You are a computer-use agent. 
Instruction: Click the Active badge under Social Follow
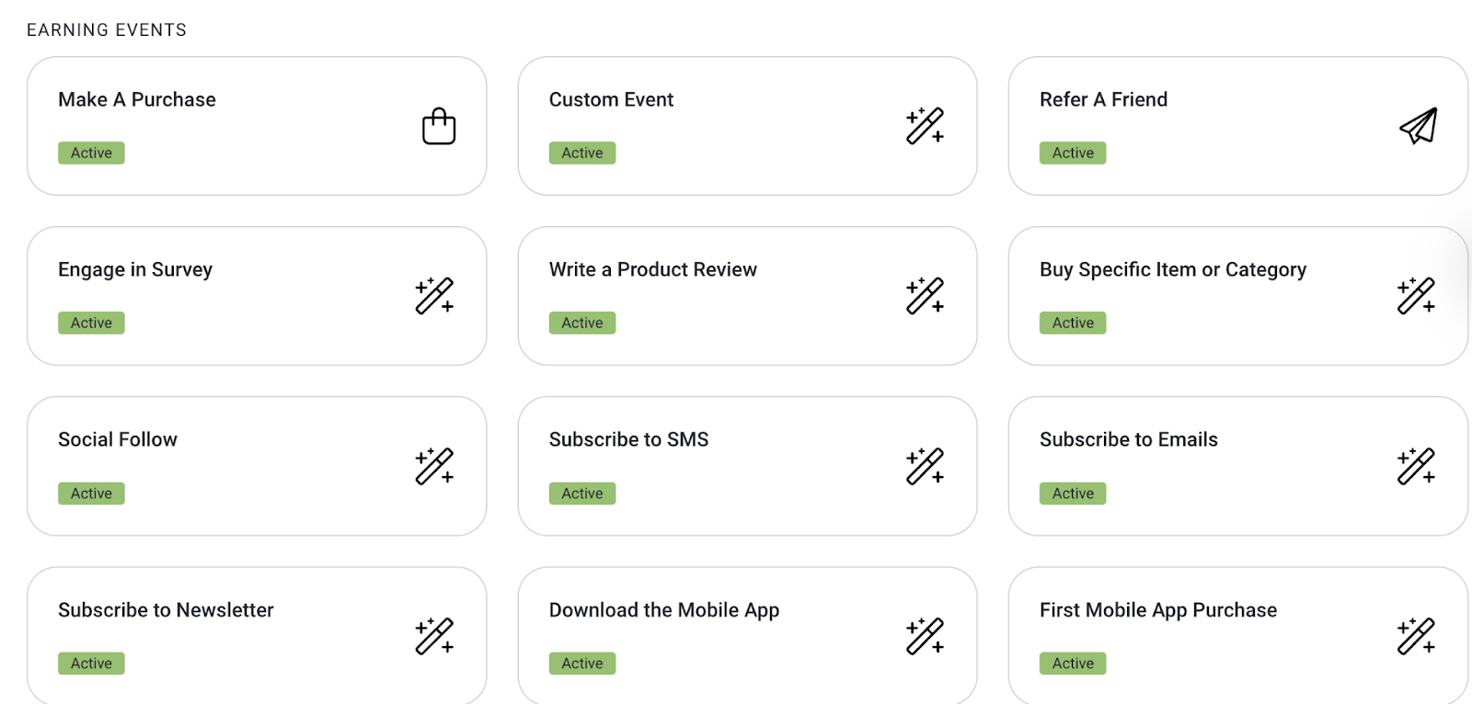click(x=91, y=494)
